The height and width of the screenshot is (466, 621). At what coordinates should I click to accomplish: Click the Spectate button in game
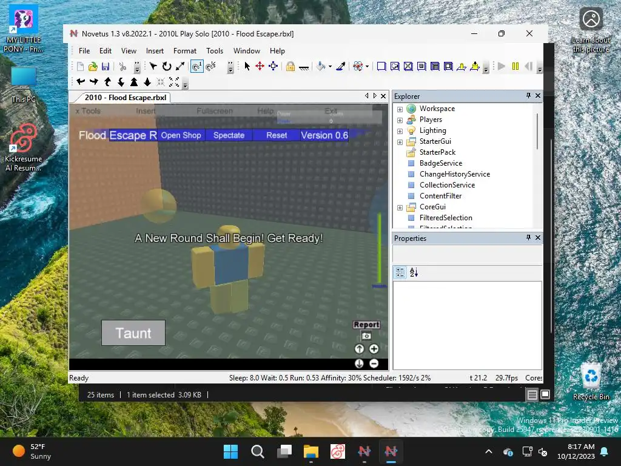point(229,135)
